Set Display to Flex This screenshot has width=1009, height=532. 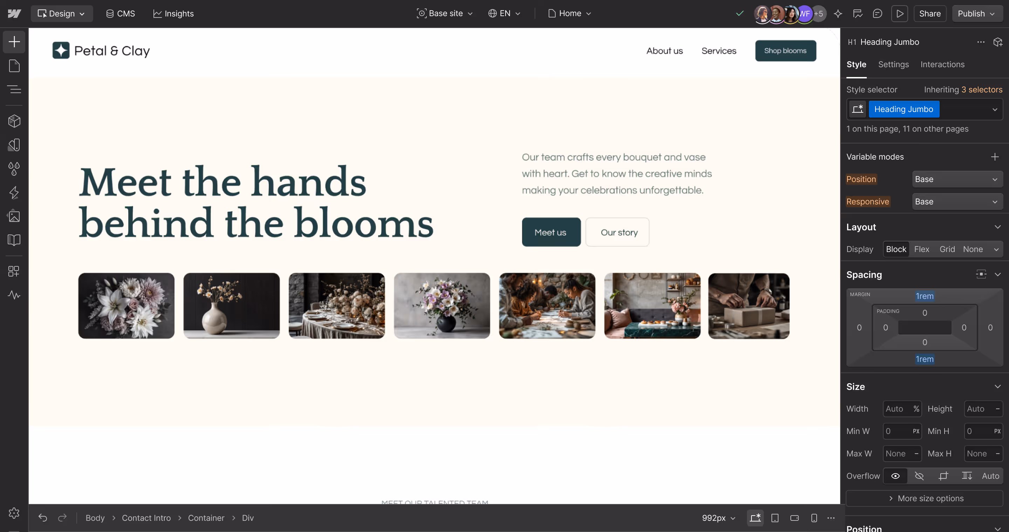[922, 249]
